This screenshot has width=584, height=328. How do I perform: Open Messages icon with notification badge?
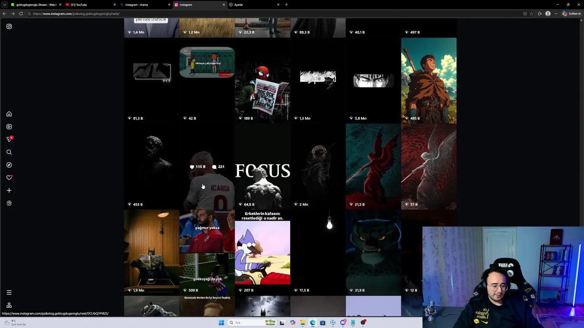[x=9, y=139]
